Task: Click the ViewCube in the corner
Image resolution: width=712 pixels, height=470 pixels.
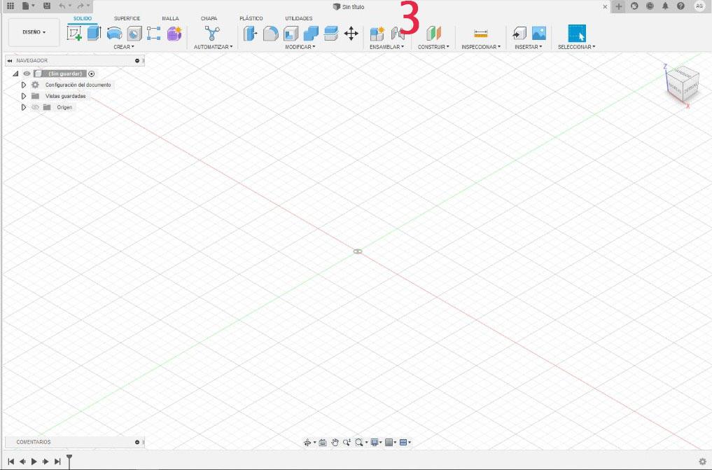Action: pos(681,85)
